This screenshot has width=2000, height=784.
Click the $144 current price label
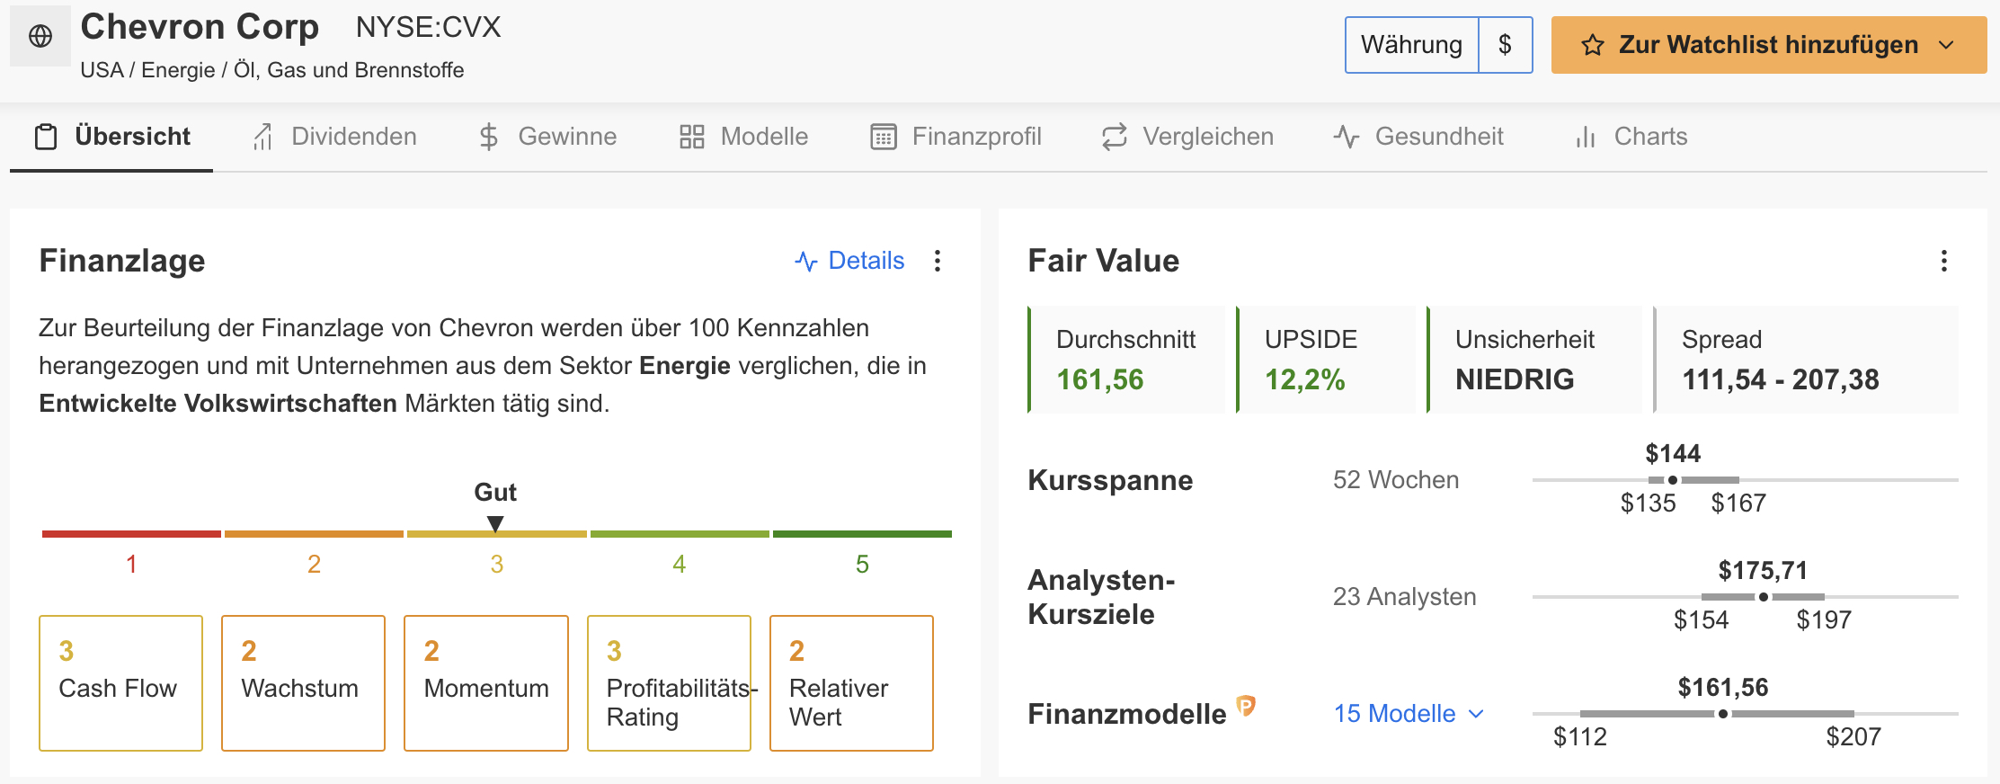click(1673, 454)
